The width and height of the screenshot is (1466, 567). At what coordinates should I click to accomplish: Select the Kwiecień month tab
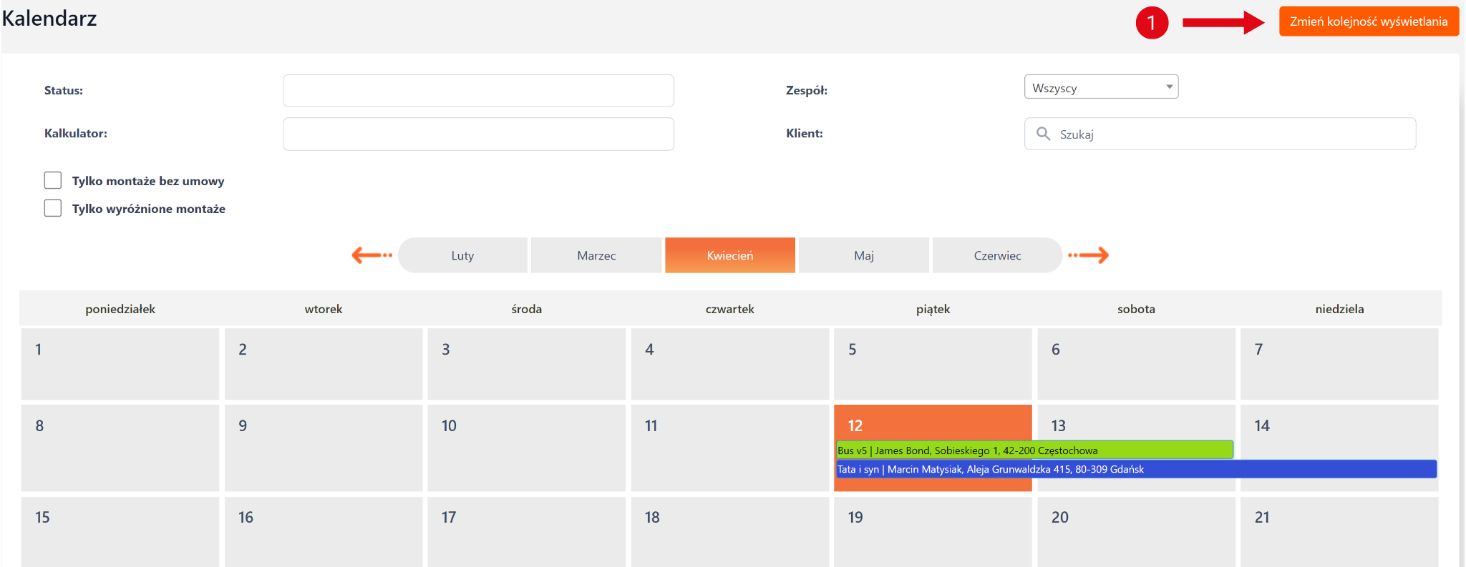pos(729,255)
